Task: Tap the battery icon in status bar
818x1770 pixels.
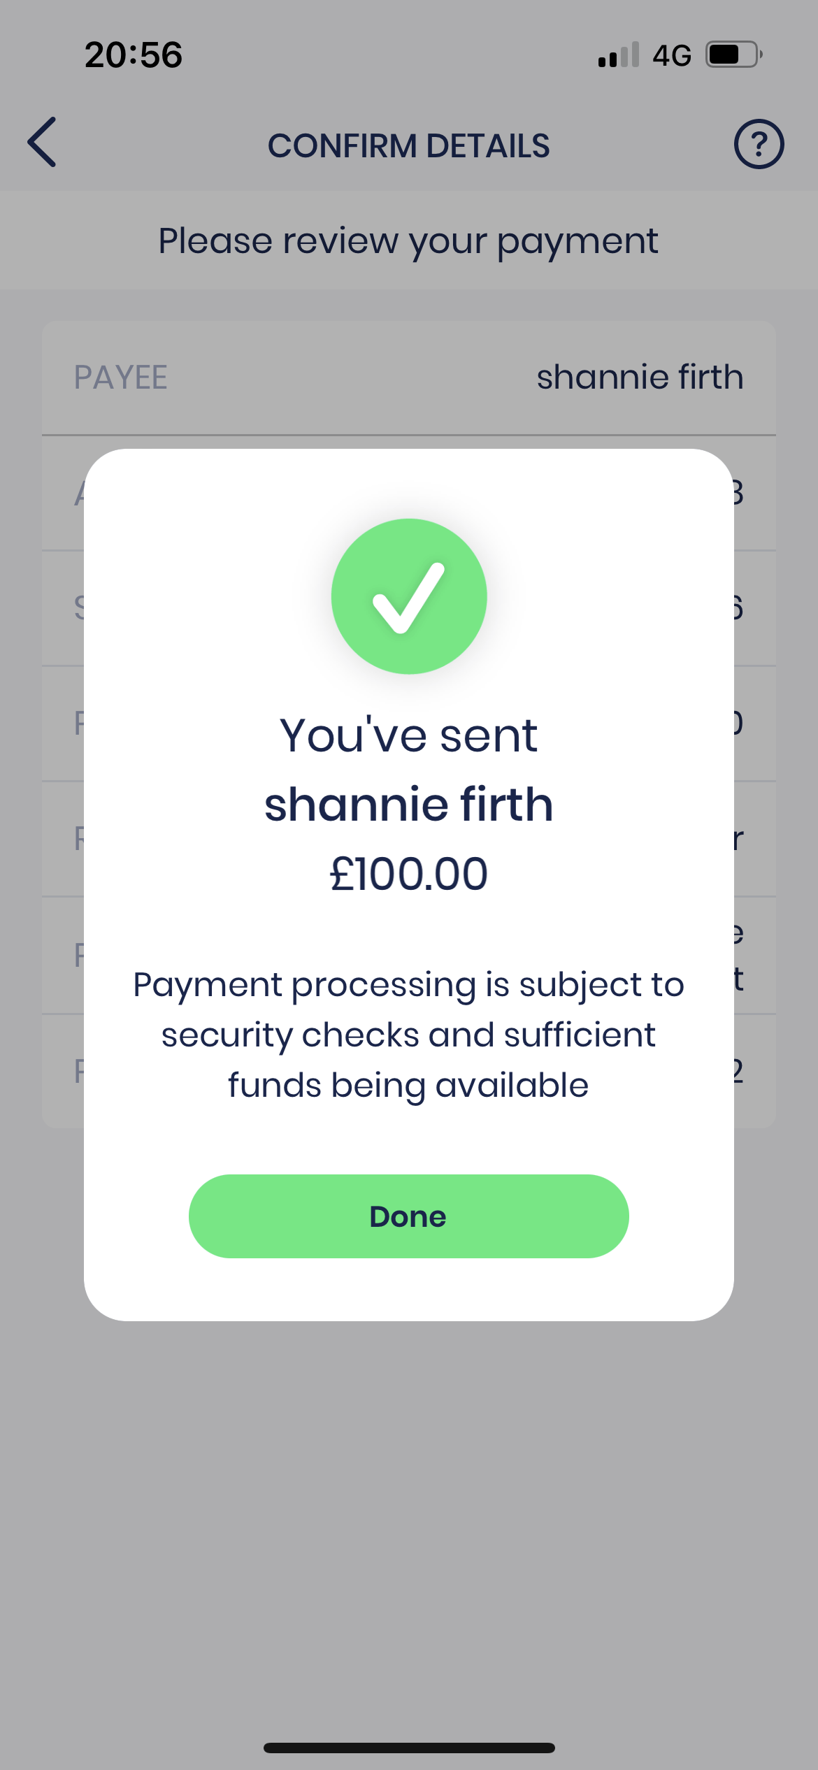Action: click(733, 55)
